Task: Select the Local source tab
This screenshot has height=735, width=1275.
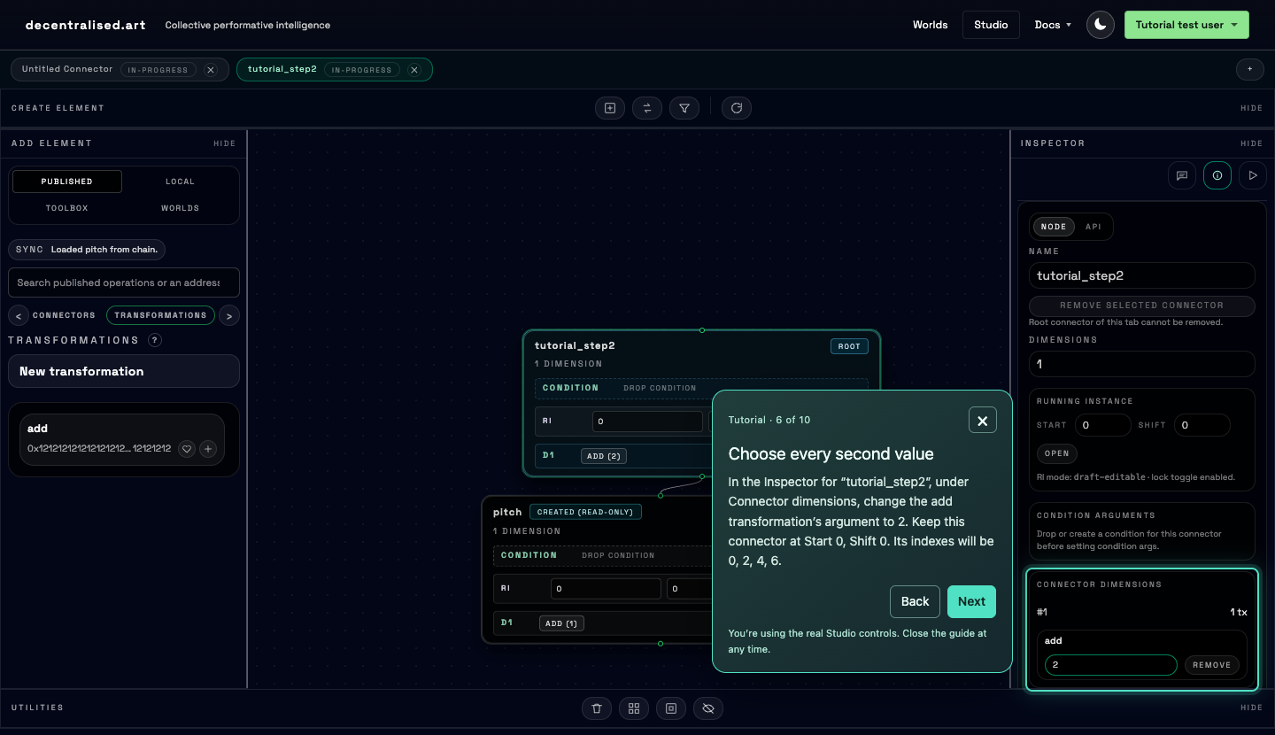Action: pos(180,182)
